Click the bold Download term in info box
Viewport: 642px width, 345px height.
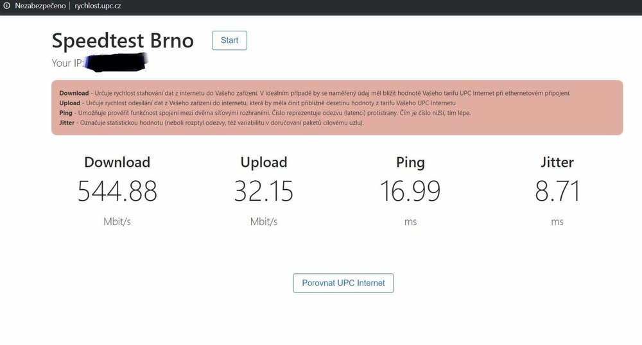[74, 93]
